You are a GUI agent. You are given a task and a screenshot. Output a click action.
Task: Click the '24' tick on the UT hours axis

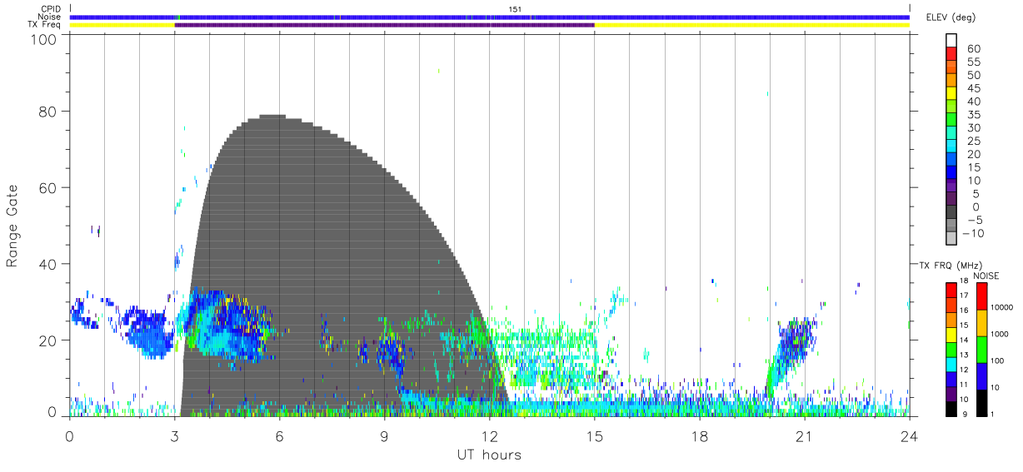tap(910, 436)
